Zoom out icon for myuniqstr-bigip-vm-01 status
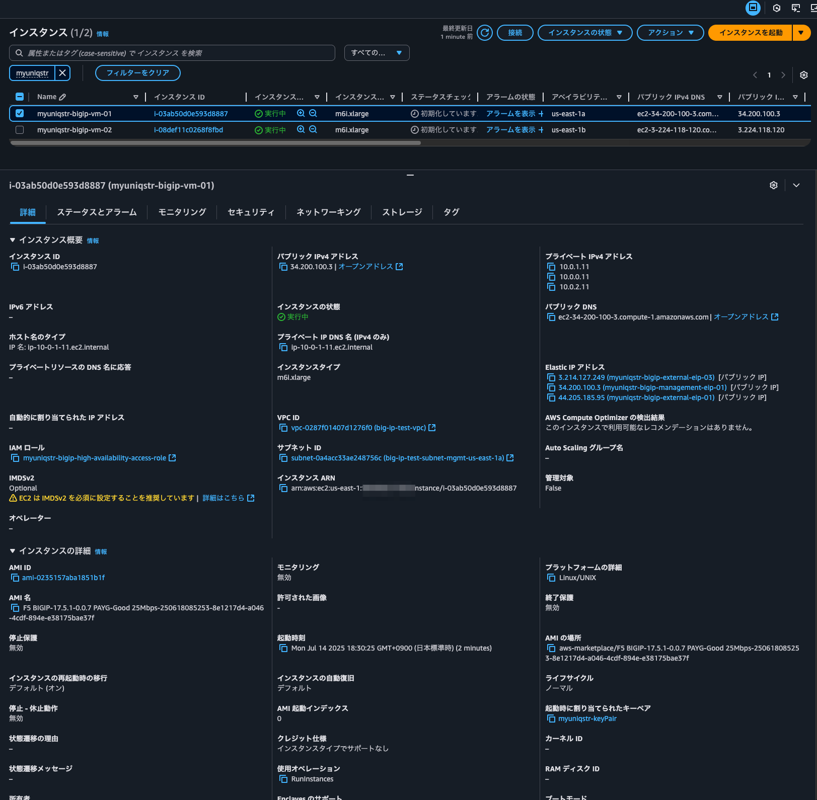 click(x=313, y=114)
